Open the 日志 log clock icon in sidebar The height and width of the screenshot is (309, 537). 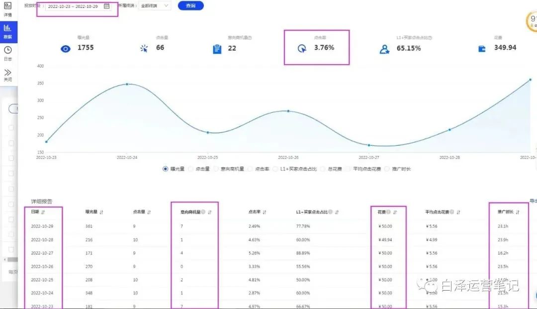[8, 50]
